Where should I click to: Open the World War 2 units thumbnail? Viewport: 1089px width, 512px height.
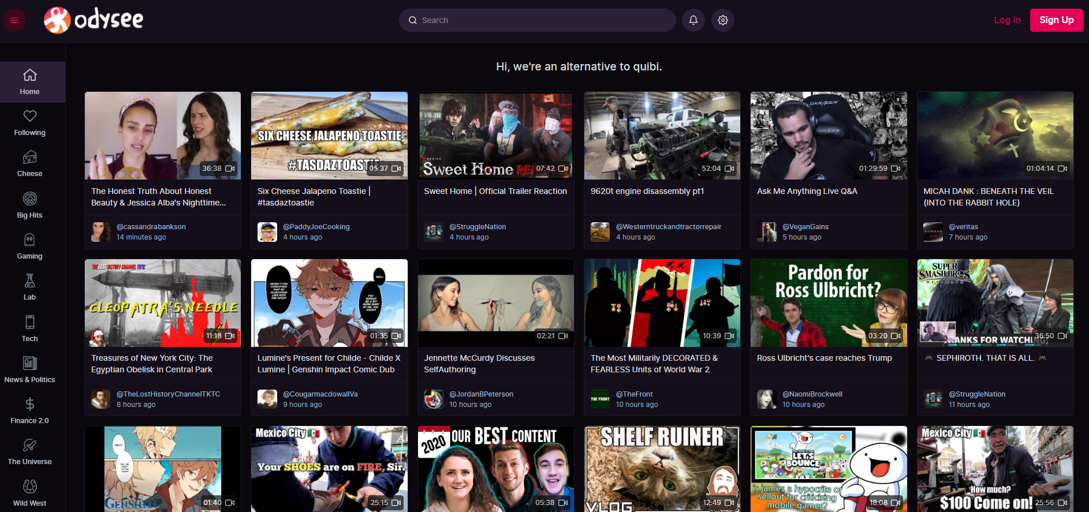(662, 303)
